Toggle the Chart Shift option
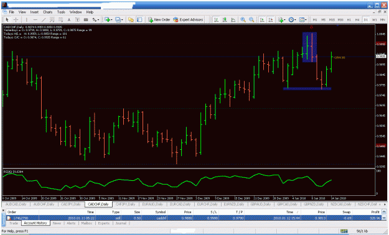 [x=271, y=20]
